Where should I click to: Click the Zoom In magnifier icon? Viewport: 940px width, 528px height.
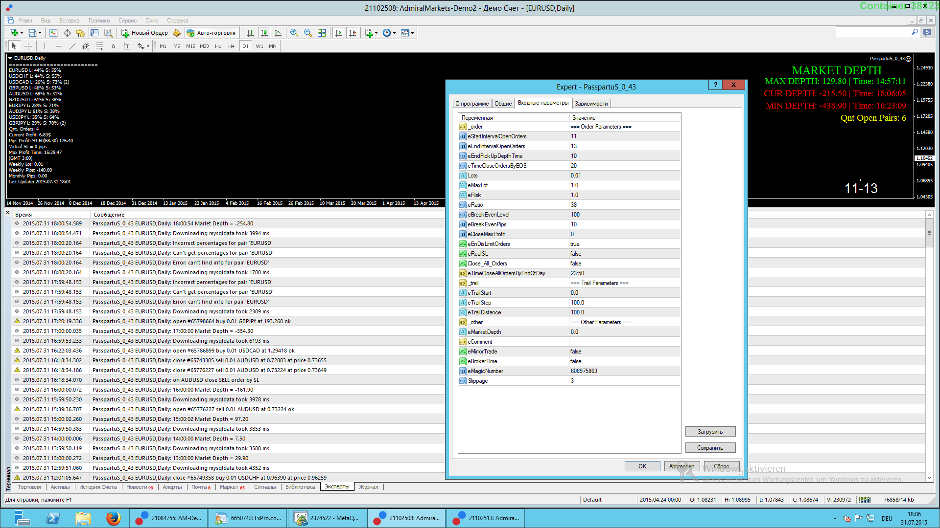[x=294, y=33]
